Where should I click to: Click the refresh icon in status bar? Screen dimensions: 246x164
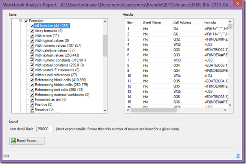click(238, 156)
